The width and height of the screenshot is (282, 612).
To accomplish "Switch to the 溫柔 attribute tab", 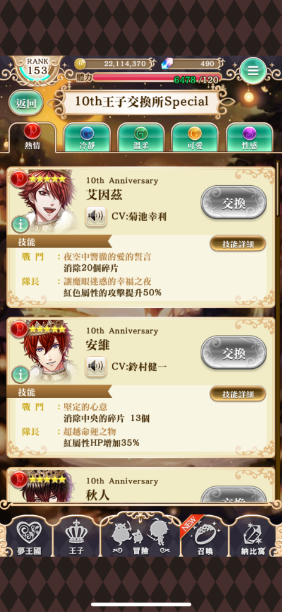I will point(141,137).
